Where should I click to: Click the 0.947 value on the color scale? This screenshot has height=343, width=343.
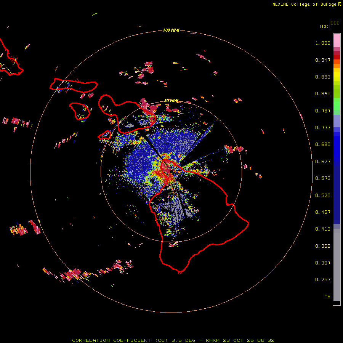click(x=323, y=60)
